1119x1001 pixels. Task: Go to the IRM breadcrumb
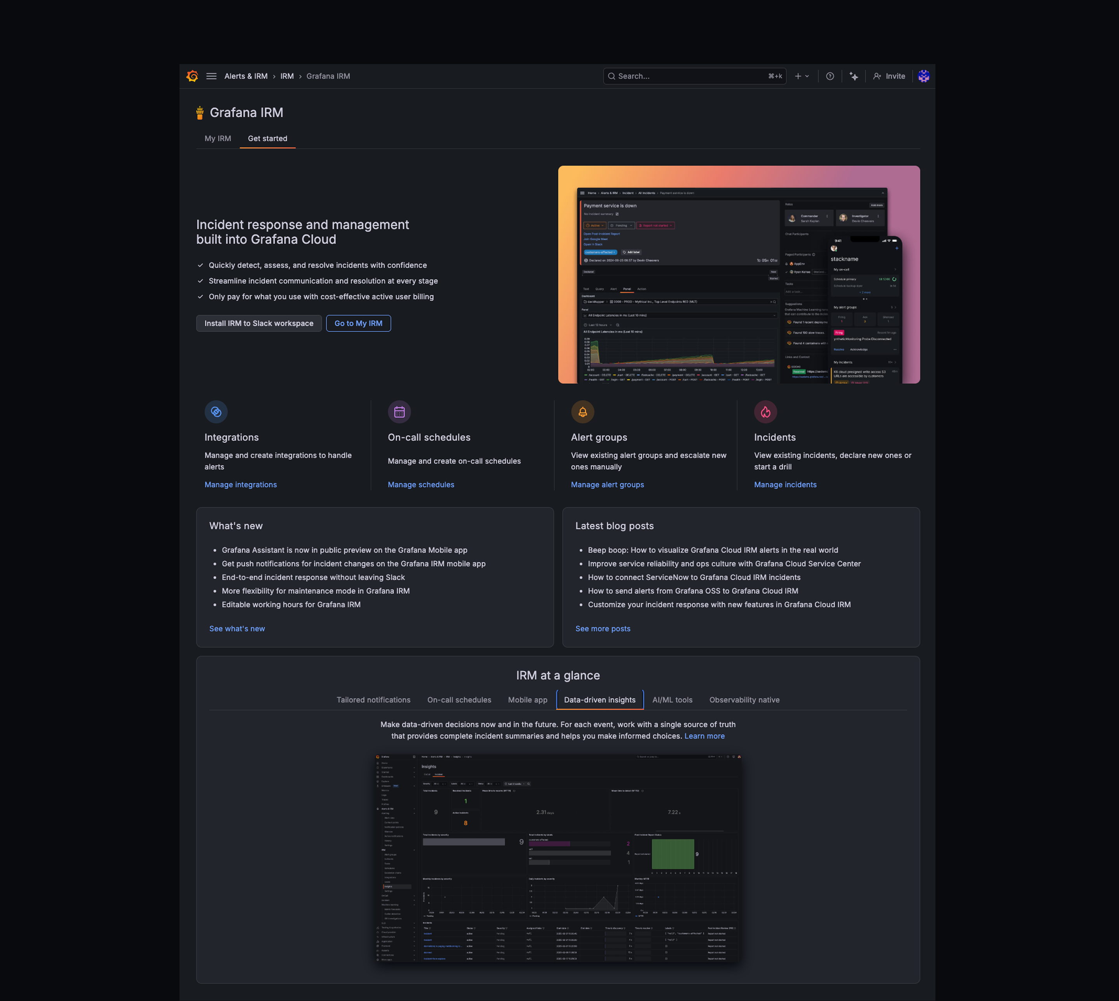(287, 76)
